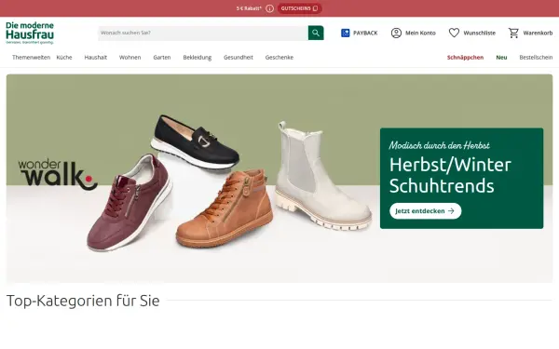Open the Themenwelten menu
Screen dimensions: 559x349
(x=31, y=58)
